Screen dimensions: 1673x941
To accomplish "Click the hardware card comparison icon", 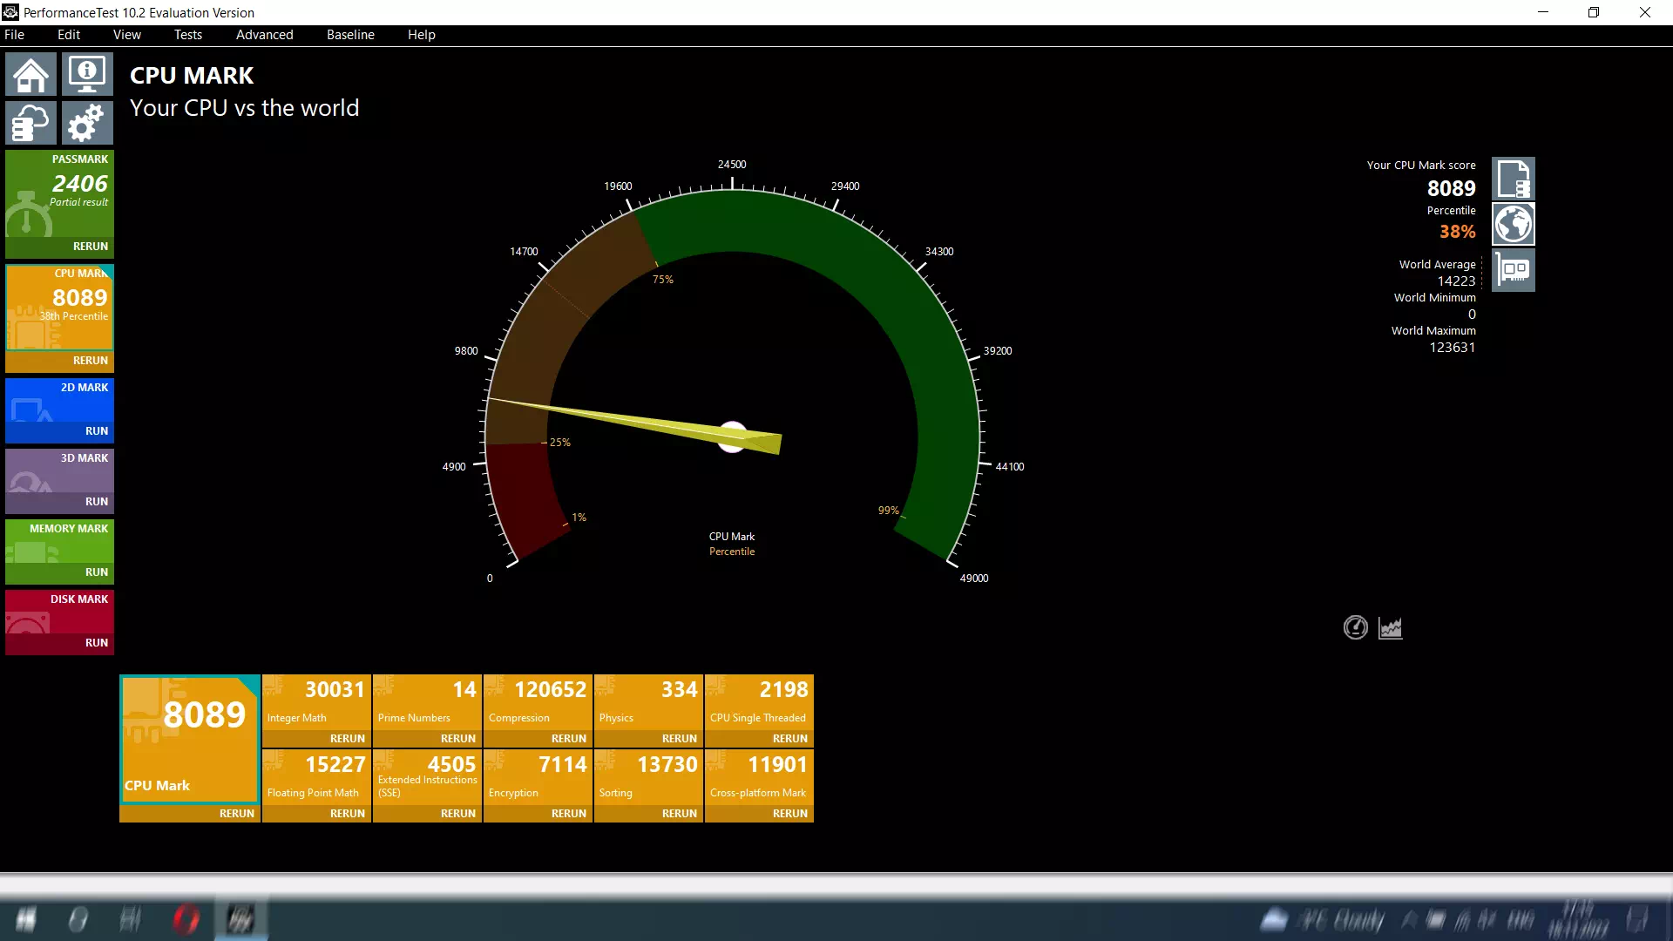I will click(1513, 270).
